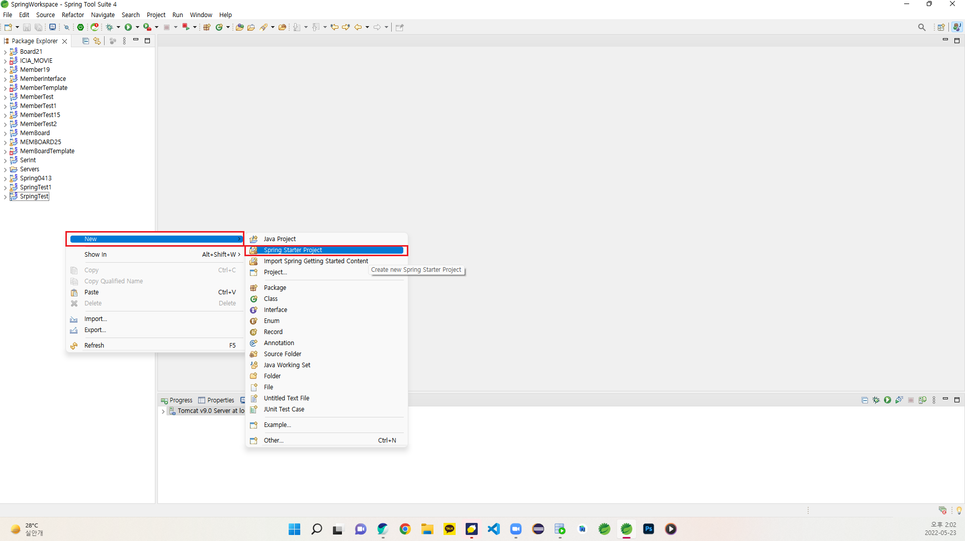This screenshot has width=965, height=541.
Task: Select the MemBoardTemplate project
Action: [47, 151]
